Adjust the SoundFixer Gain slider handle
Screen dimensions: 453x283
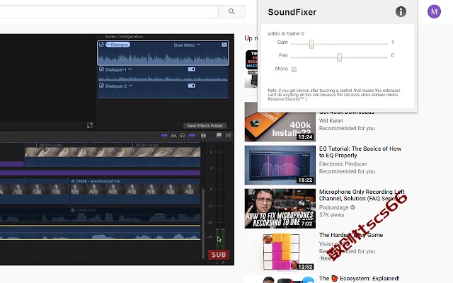(311, 44)
